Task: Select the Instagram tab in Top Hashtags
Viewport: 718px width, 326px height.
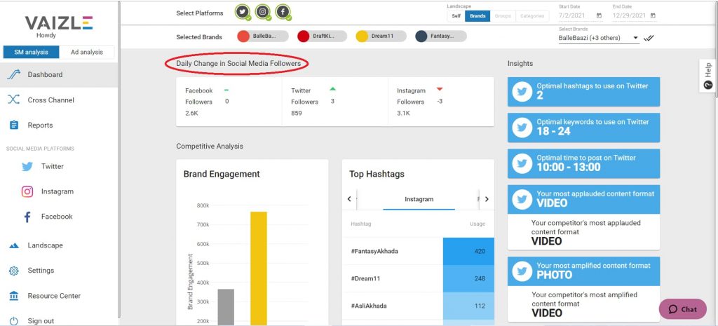Action: (419, 200)
